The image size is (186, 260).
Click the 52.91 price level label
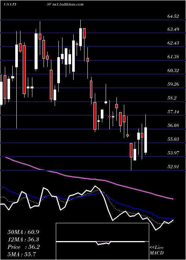tap(173, 167)
